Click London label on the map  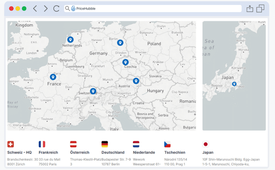[31, 53]
